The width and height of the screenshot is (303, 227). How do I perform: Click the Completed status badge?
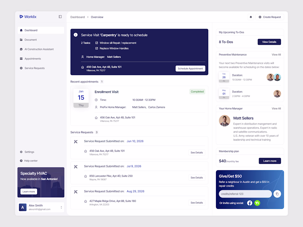click(x=197, y=92)
